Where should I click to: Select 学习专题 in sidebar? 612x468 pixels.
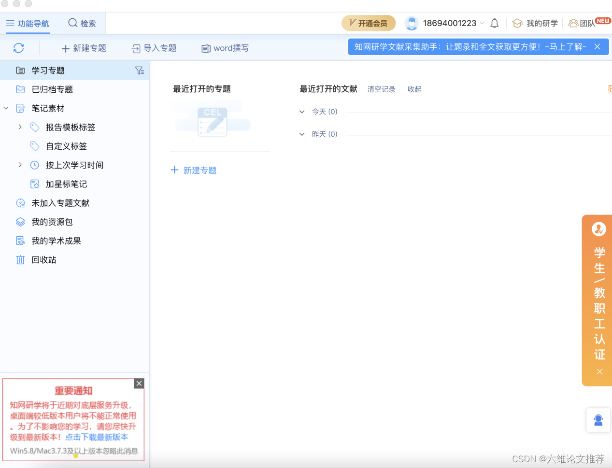[x=75, y=71]
